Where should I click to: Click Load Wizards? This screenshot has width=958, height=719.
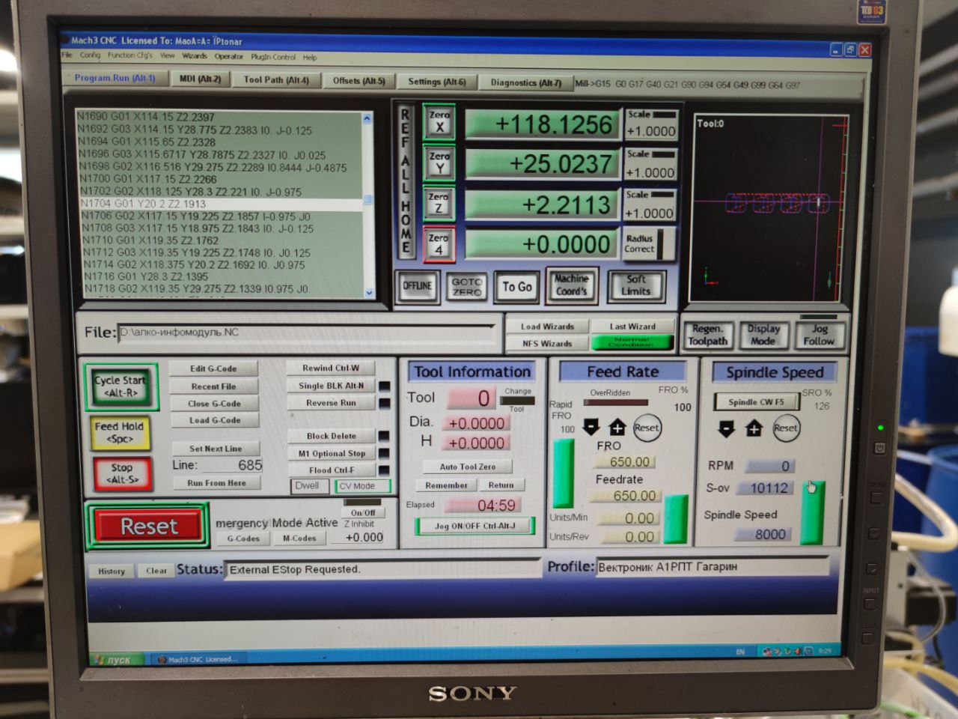pyautogui.click(x=548, y=327)
